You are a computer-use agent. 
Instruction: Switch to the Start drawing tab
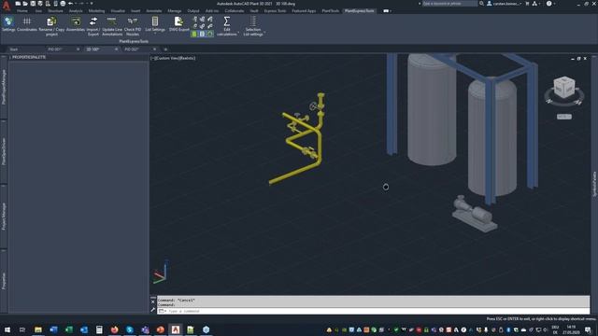14,49
